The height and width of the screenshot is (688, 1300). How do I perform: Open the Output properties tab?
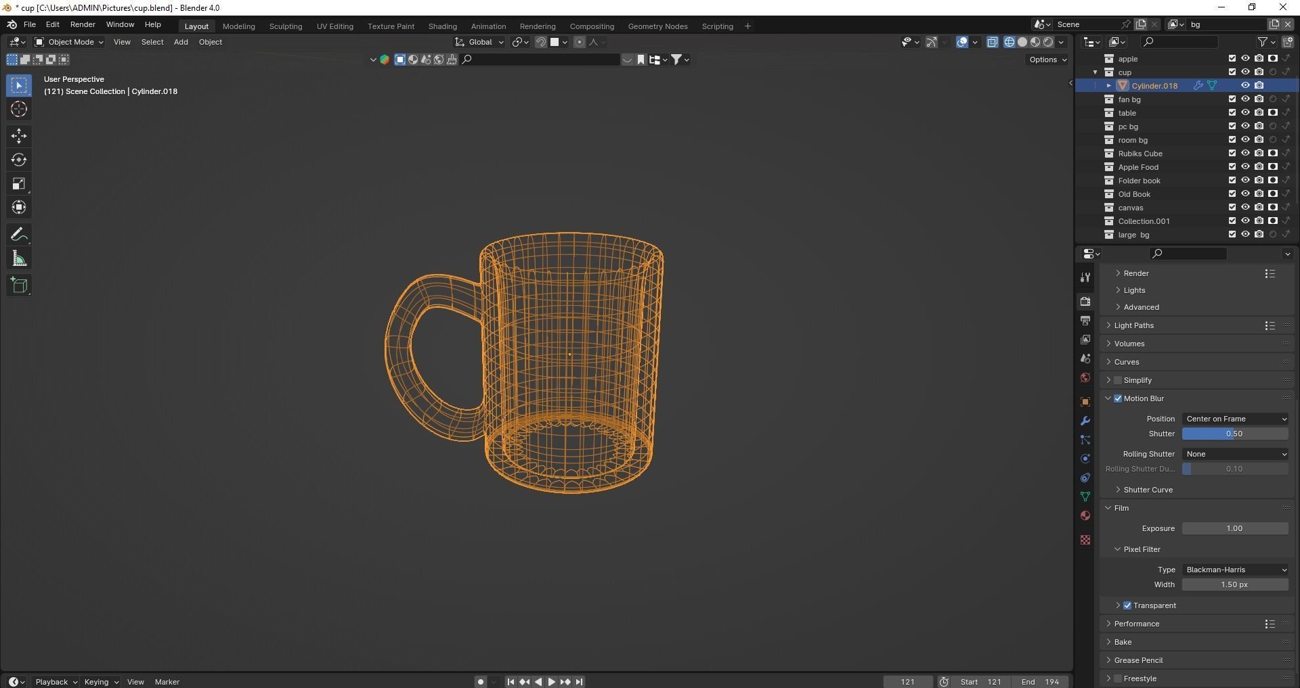1085,321
